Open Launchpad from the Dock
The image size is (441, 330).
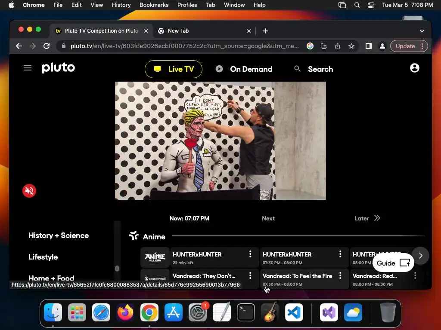coord(77,312)
